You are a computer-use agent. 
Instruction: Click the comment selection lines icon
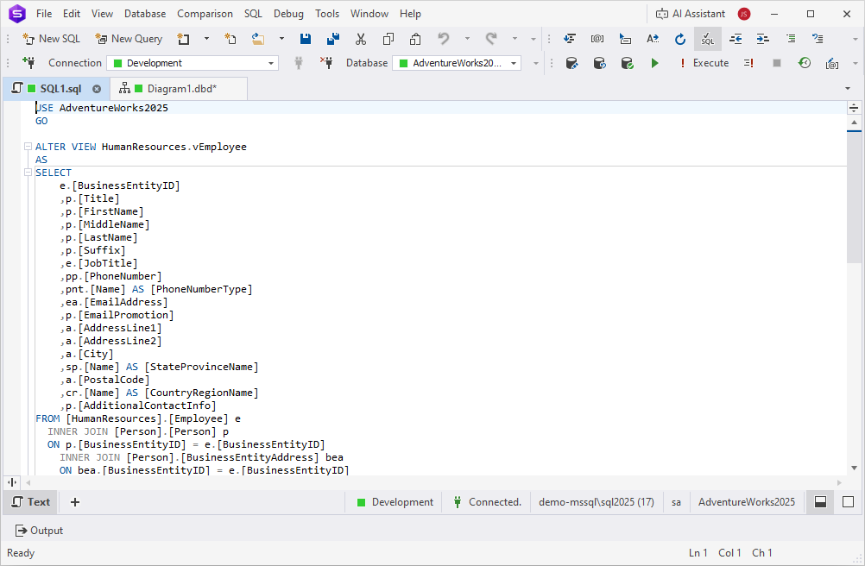click(x=791, y=39)
